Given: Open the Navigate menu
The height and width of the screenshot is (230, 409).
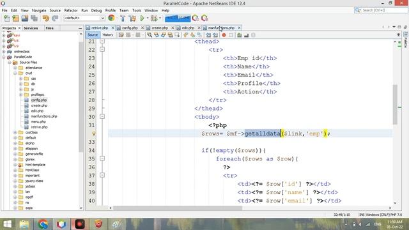Looking at the screenshot, I should (39, 10).
